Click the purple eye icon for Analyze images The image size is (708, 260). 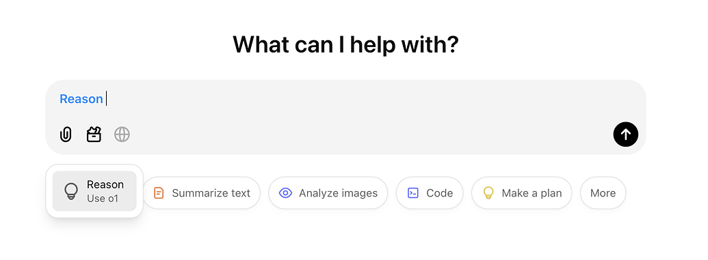click(286, 193)
